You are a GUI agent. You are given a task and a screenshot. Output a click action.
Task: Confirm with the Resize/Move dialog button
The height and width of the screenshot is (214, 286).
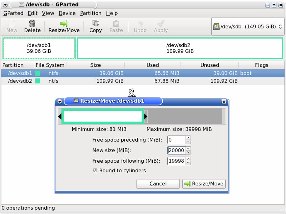[204, 184]
